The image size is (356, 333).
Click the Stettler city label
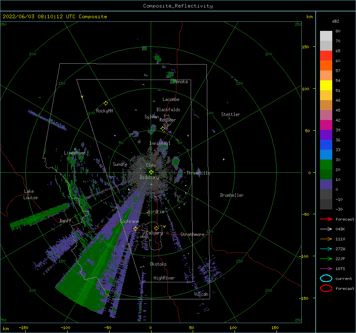tap(231, 114)
